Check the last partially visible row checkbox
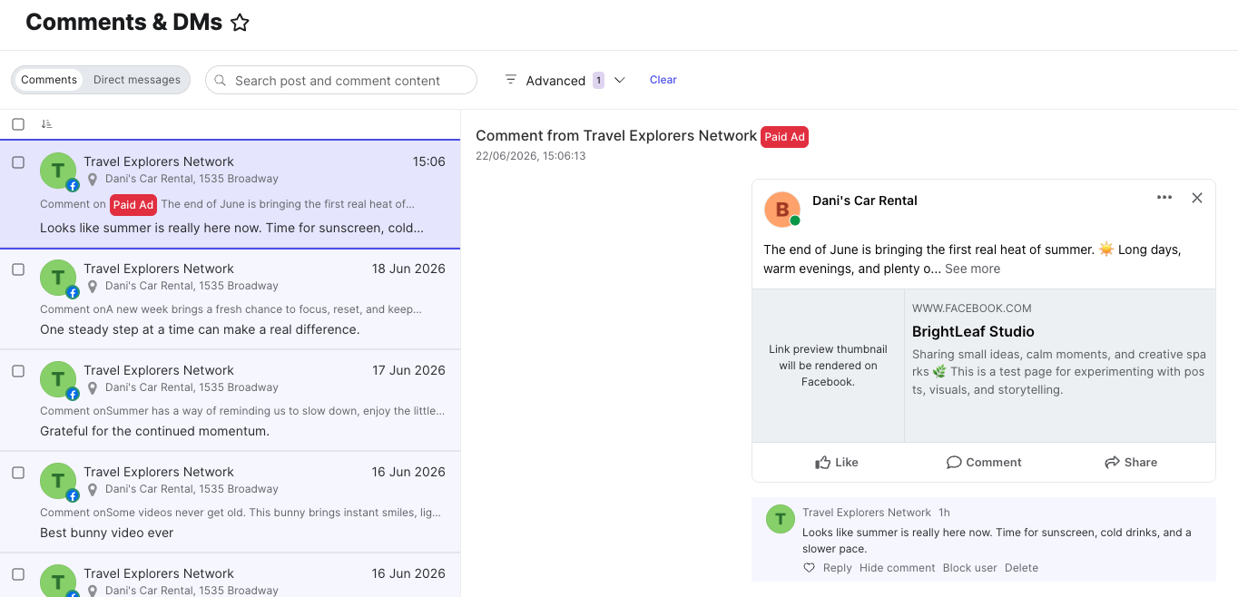Viewport: 1238px width, 597px height. coord(18,574)
